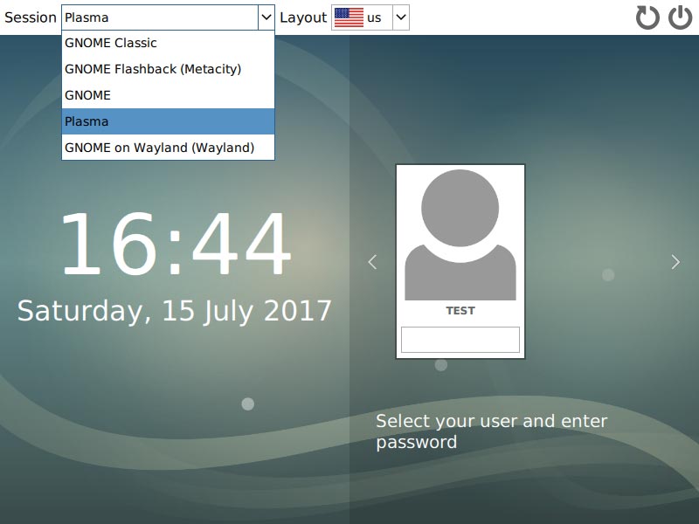
Task: Choose GNOME Classic session
Action: [168, 43]
